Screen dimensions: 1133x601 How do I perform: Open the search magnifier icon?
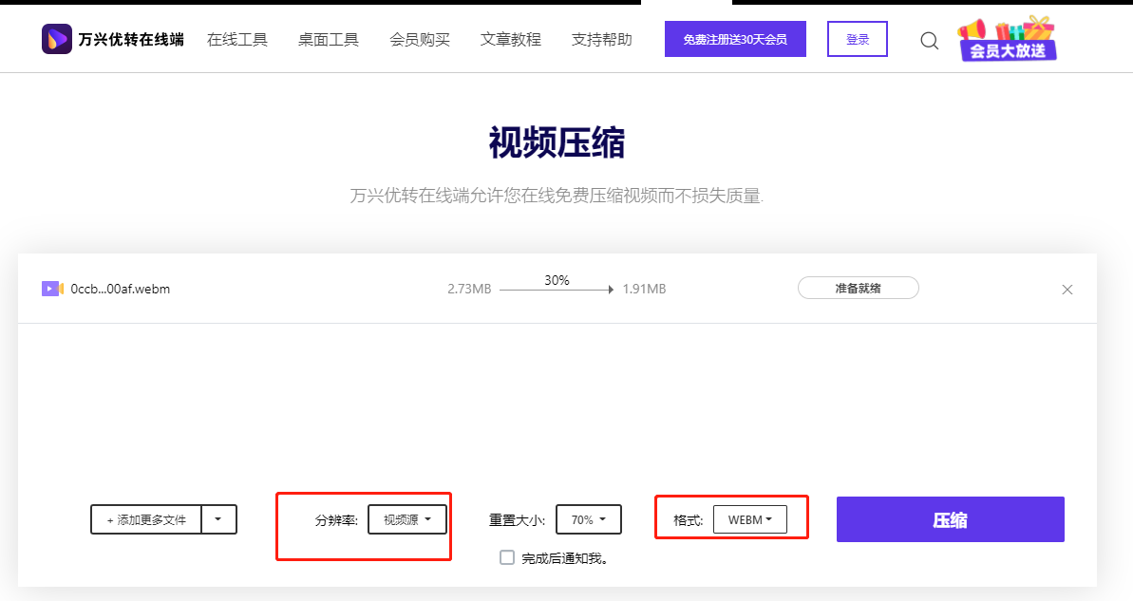point(928,40)
